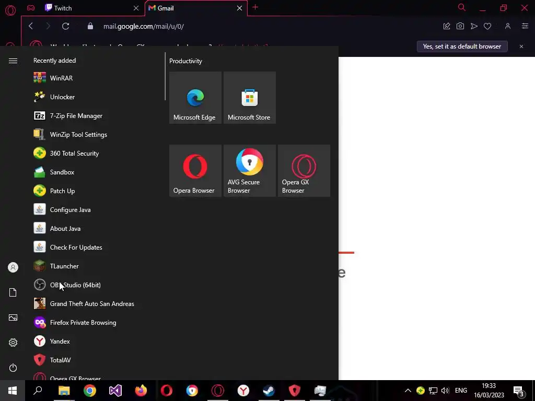Close the Gmail tab
The width and height of the screenshot is (535, 401).
(239, 8)
